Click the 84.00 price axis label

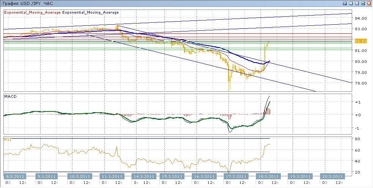click(360, 18)
